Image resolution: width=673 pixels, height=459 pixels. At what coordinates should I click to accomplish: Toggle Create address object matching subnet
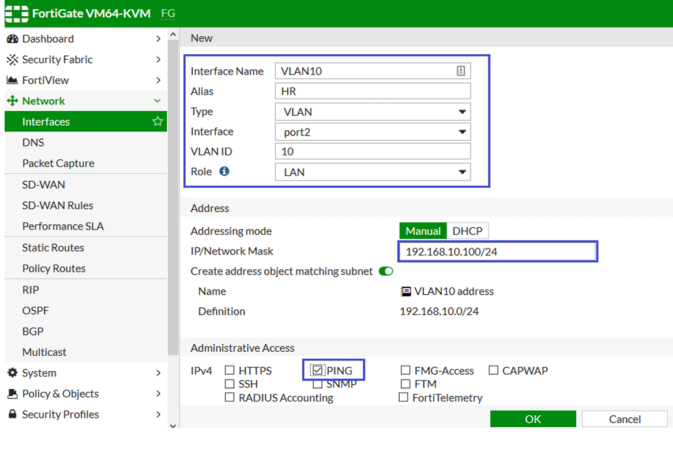point(386,271)
